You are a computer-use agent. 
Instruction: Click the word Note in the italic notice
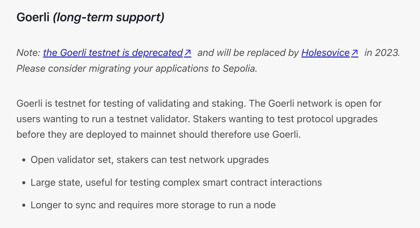pyautogui.click(x=27, y=53)
